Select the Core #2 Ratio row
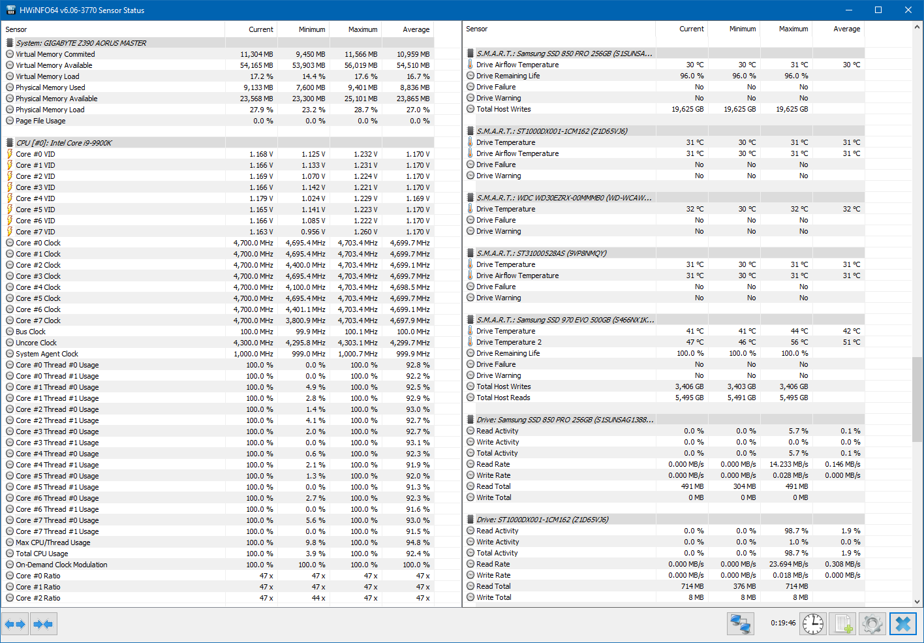The width and height of the screenshot is (924, 643). (218, 598)
